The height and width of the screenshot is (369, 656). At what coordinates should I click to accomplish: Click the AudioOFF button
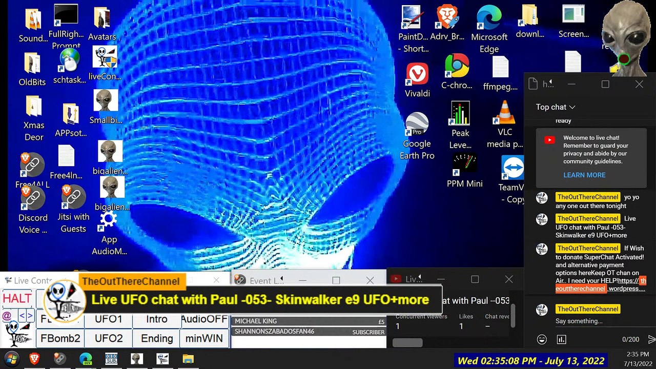[204, 319]
